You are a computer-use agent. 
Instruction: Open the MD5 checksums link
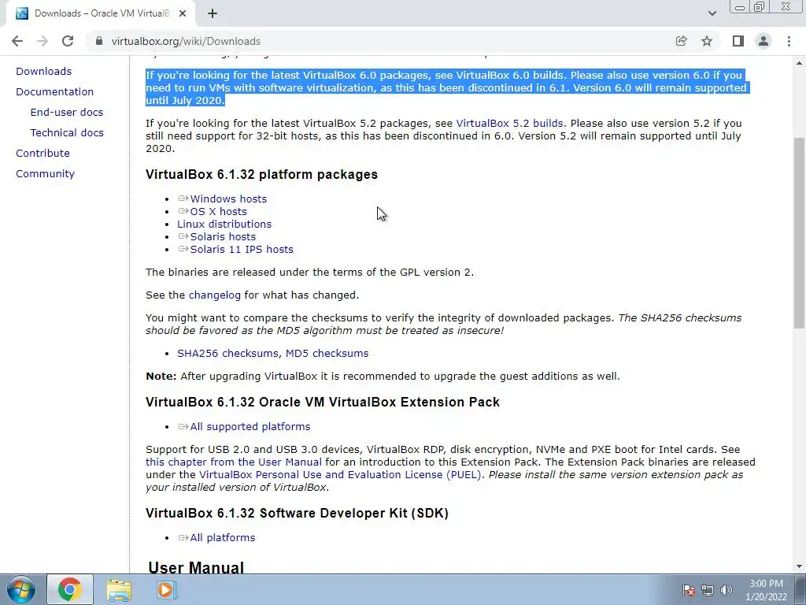[x=327, y=354]
